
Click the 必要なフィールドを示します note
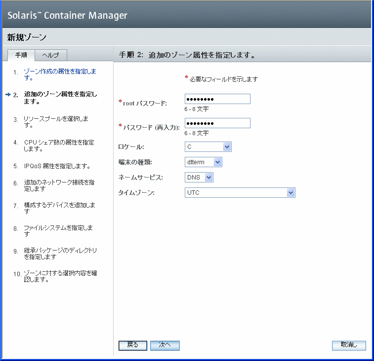224,79
